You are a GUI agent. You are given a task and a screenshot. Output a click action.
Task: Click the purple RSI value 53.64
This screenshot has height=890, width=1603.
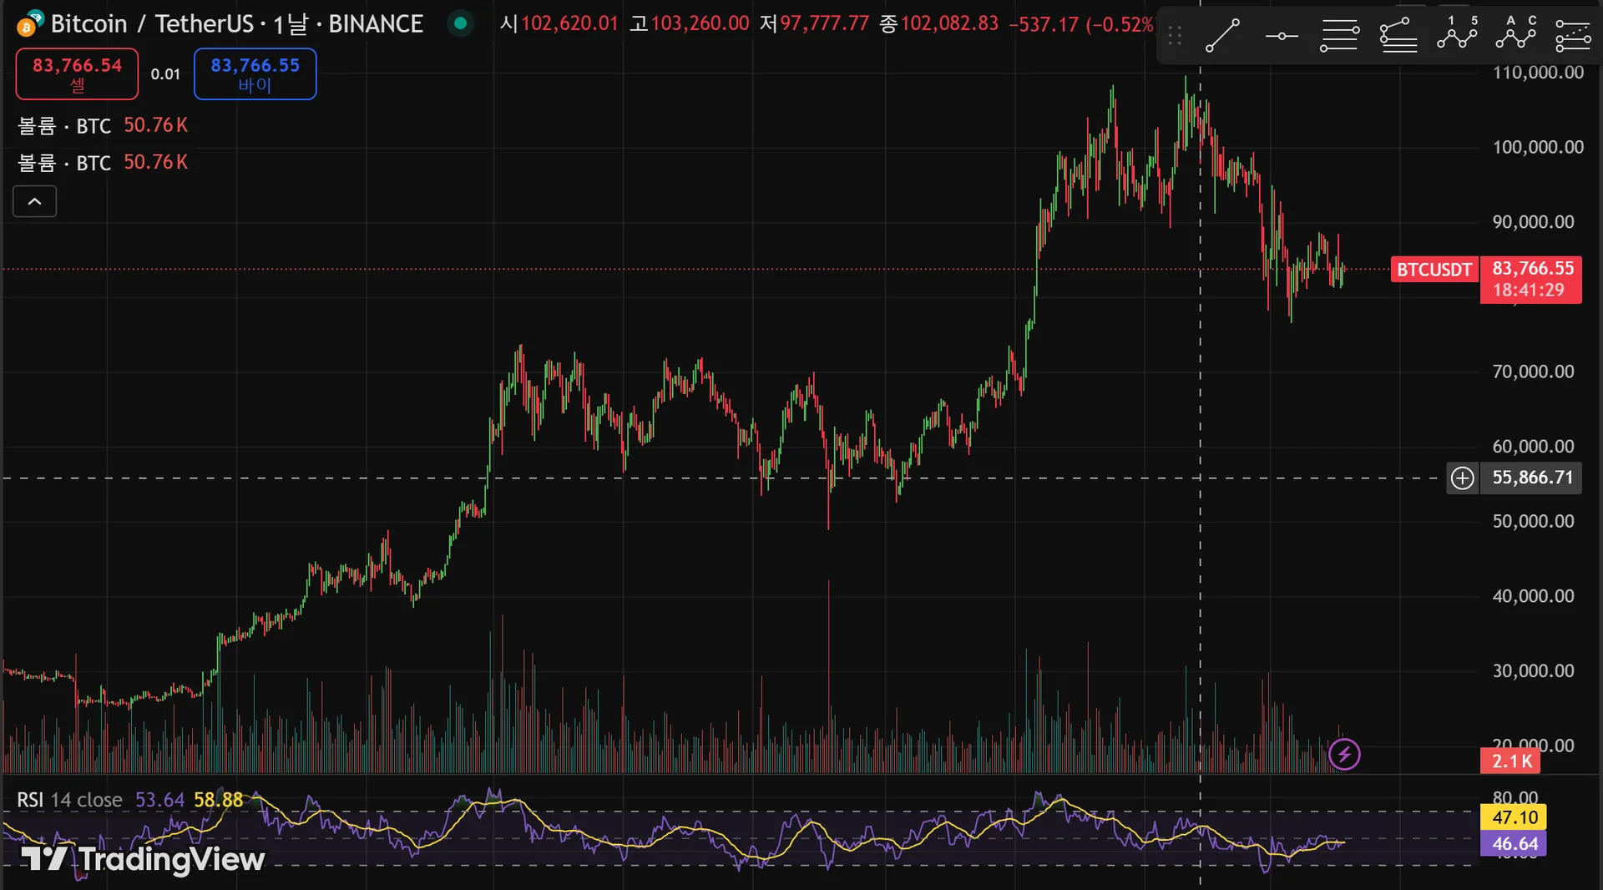[x=159, y=800]
